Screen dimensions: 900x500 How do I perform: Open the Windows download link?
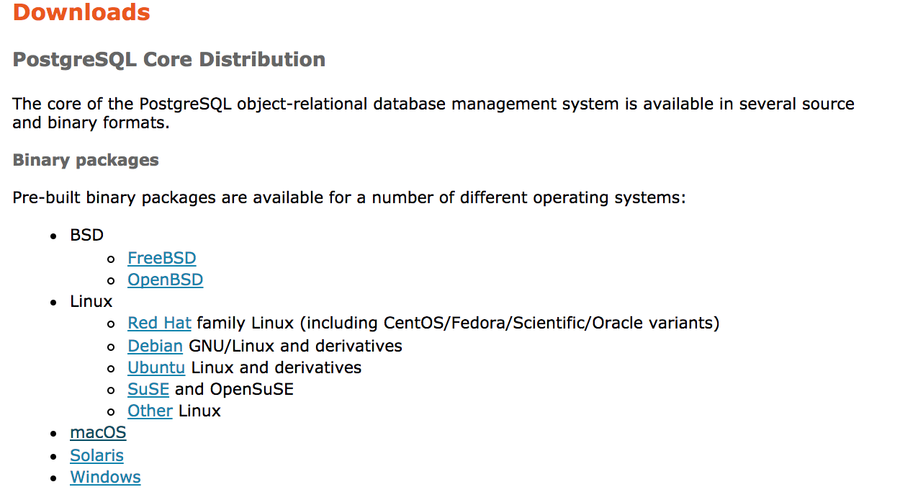point(105,477)
